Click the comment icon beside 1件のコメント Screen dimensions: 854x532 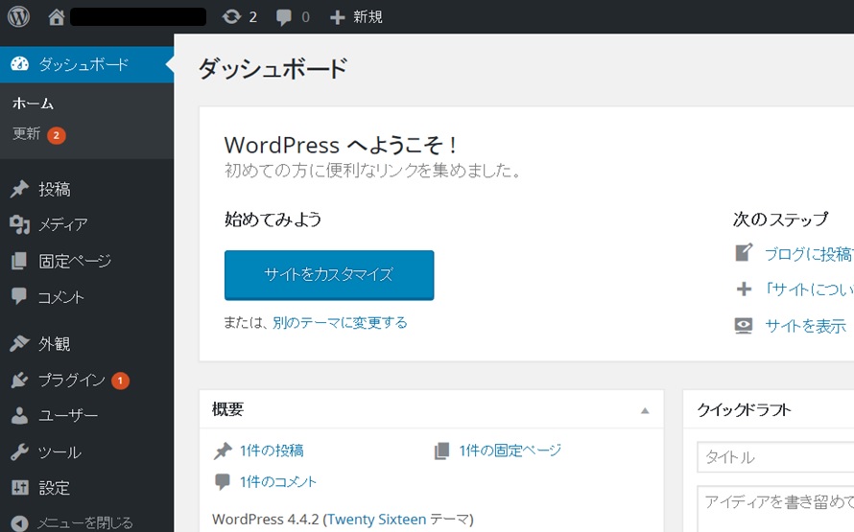[x=223, y=481]
